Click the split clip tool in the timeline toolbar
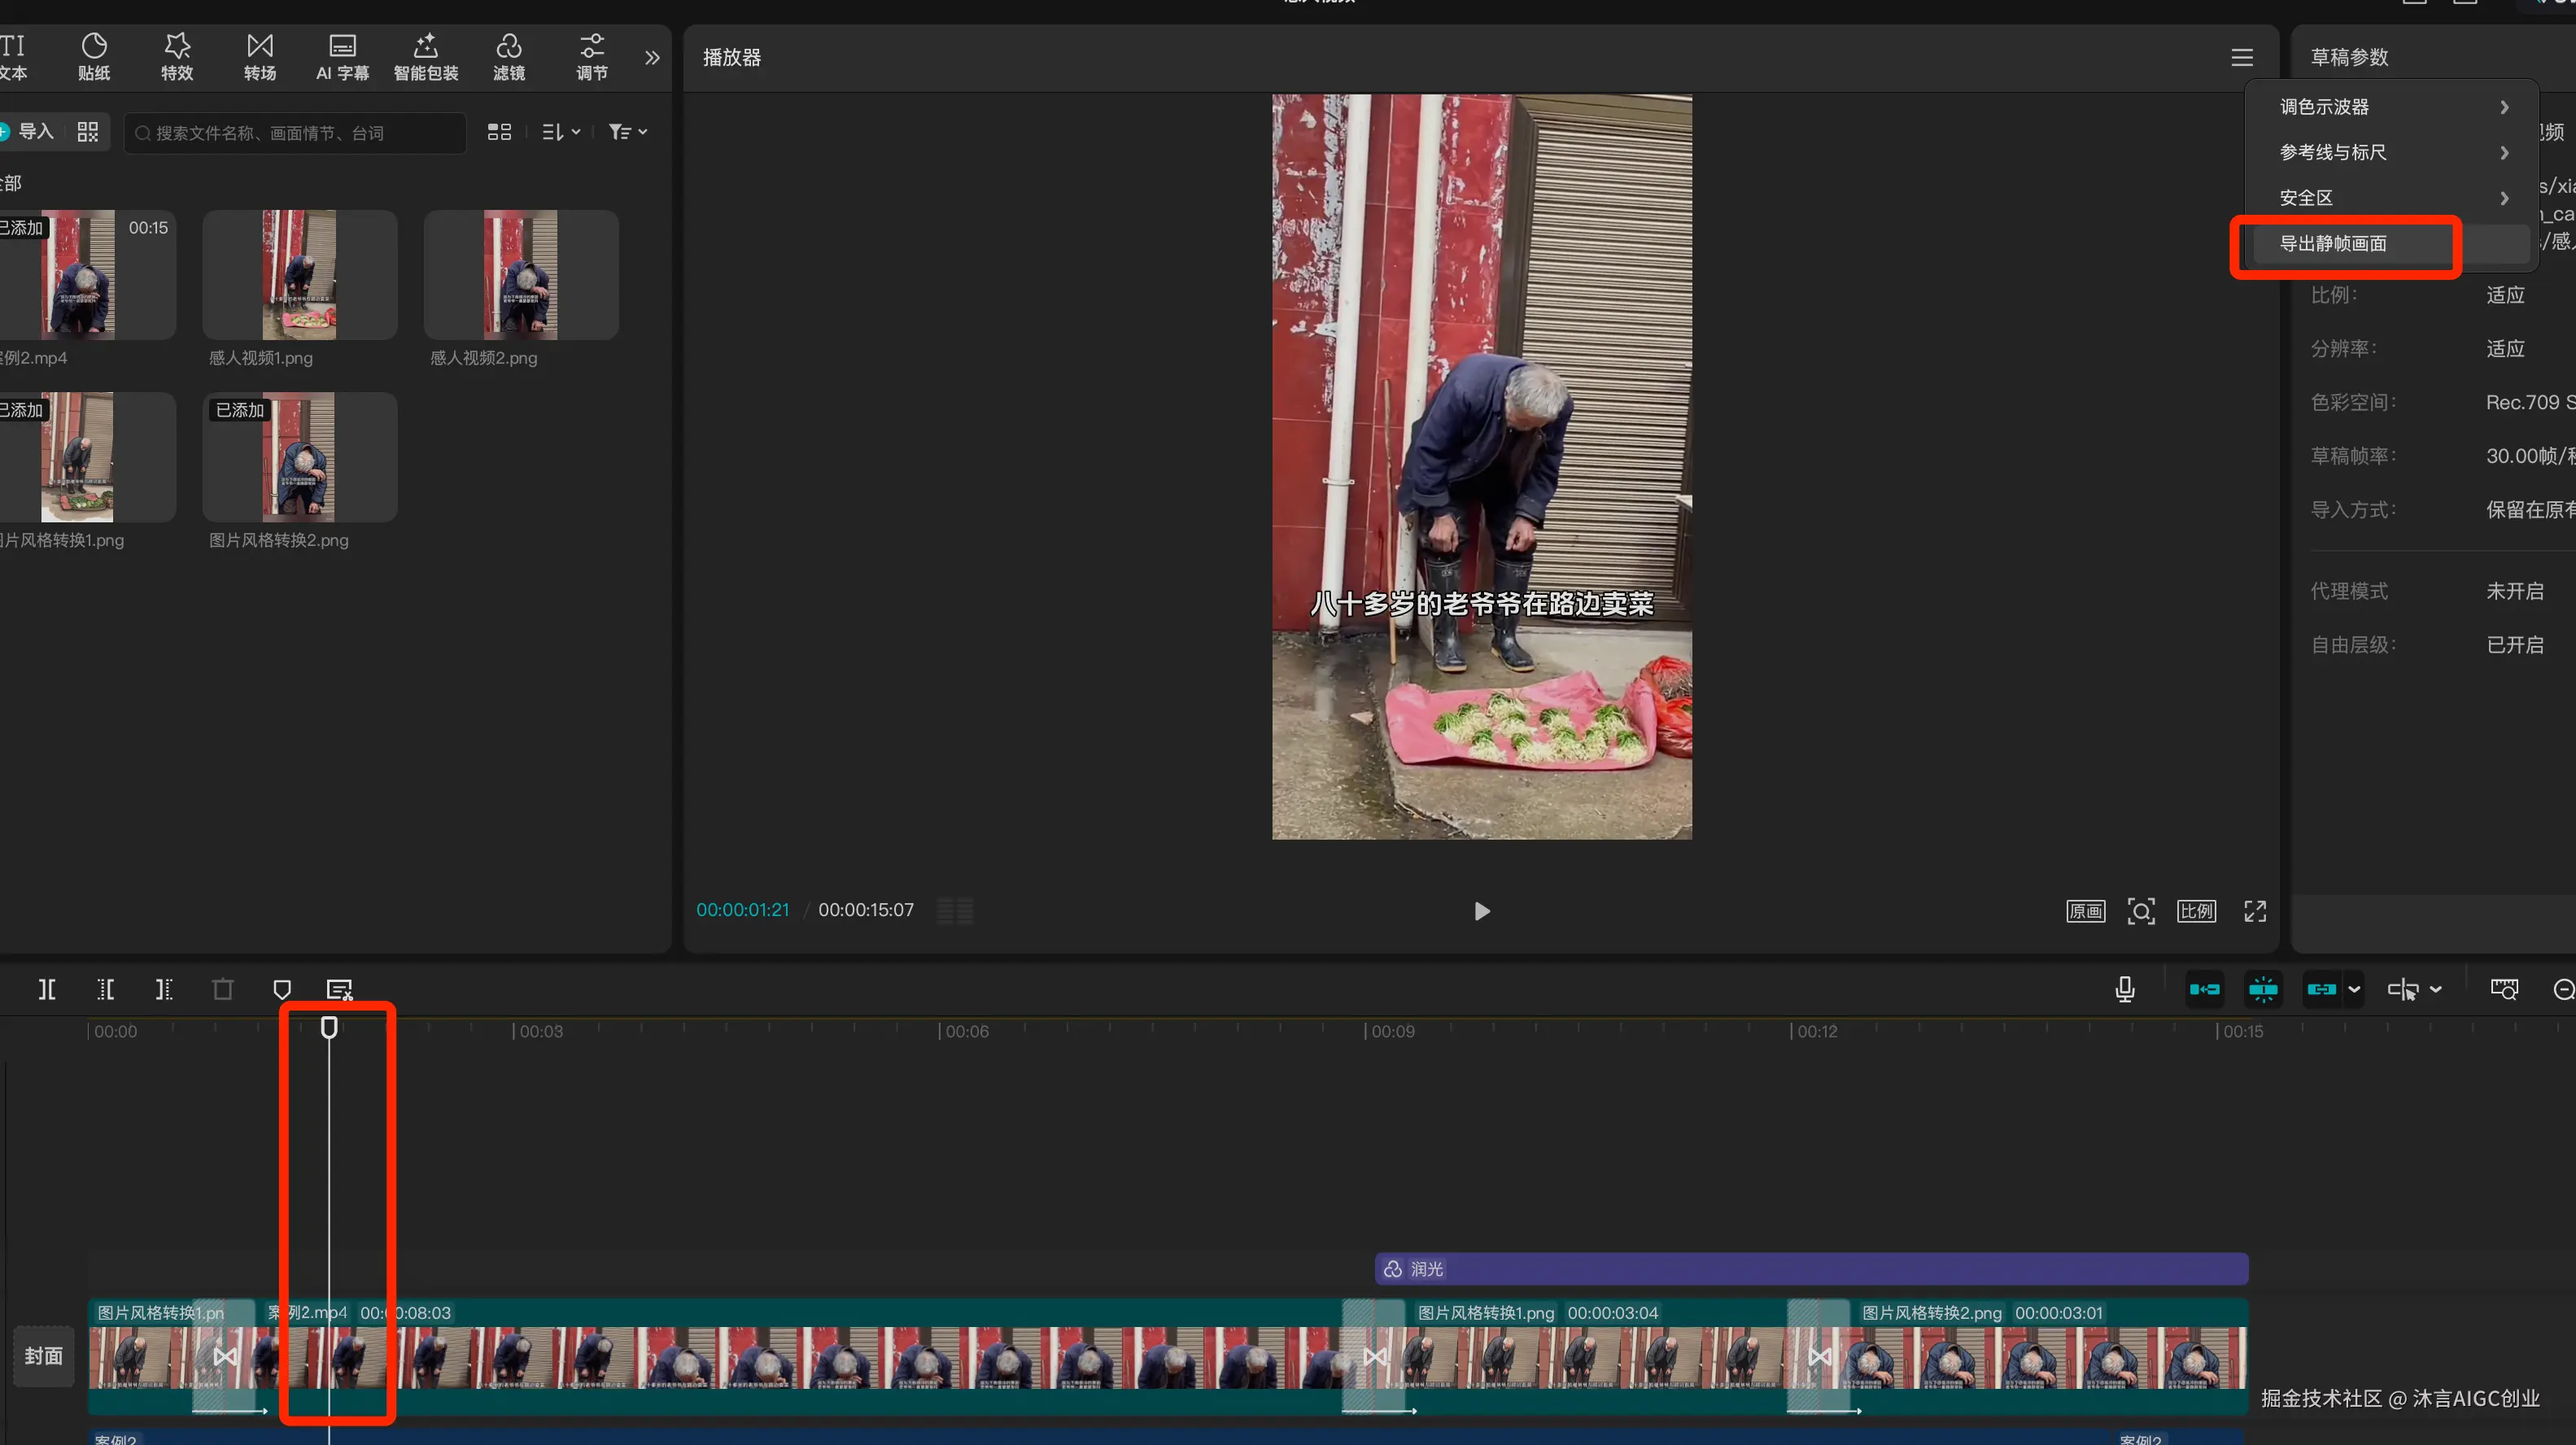 point(47,989)
